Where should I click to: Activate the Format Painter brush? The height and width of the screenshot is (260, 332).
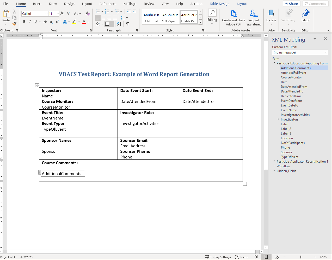pyautogui.click(x=14, y=24)
